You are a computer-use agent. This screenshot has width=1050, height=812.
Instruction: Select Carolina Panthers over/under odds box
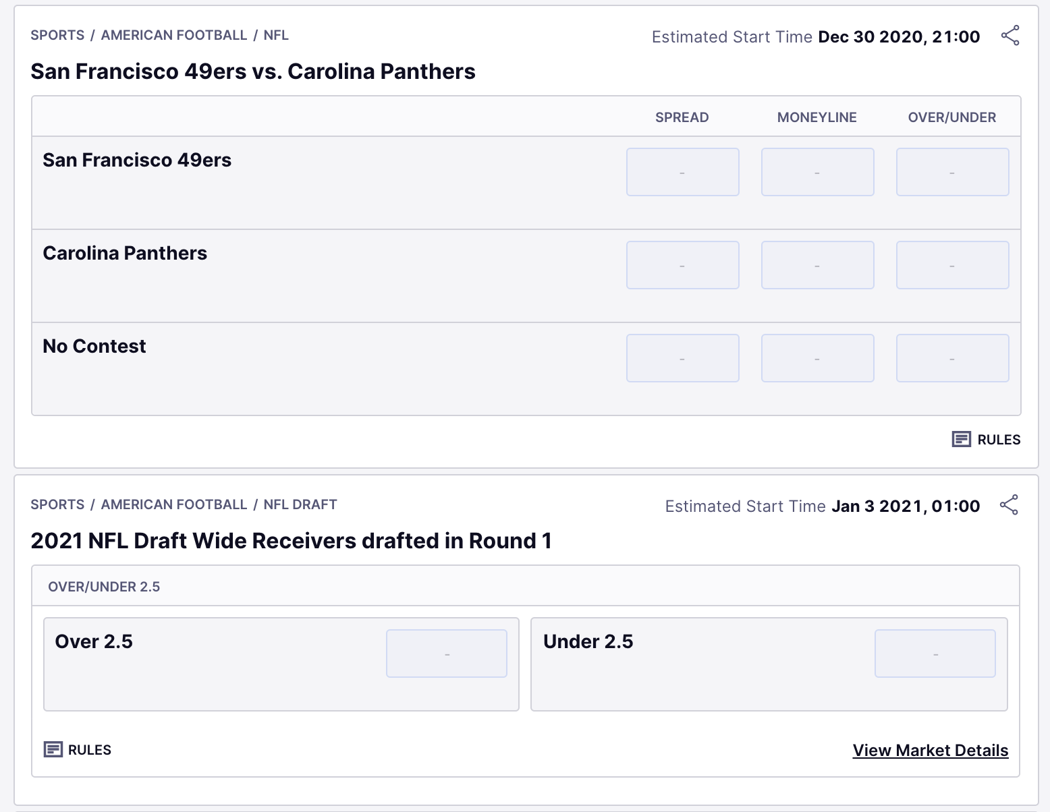[952, 265]
